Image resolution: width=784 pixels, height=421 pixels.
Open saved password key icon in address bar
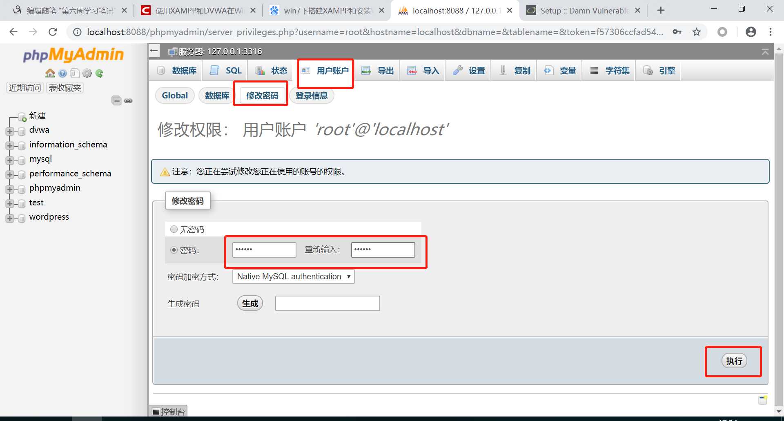coord(677,32)
